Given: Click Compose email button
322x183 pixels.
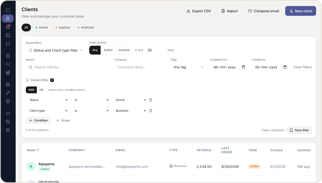Looking at the screenshot, I should (264, 11).
